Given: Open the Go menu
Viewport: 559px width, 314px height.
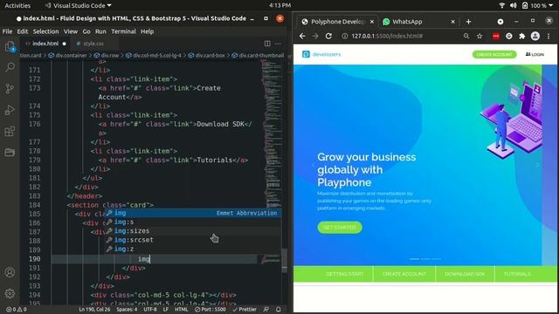Looking at the screenshot, I should click(86, 31).
